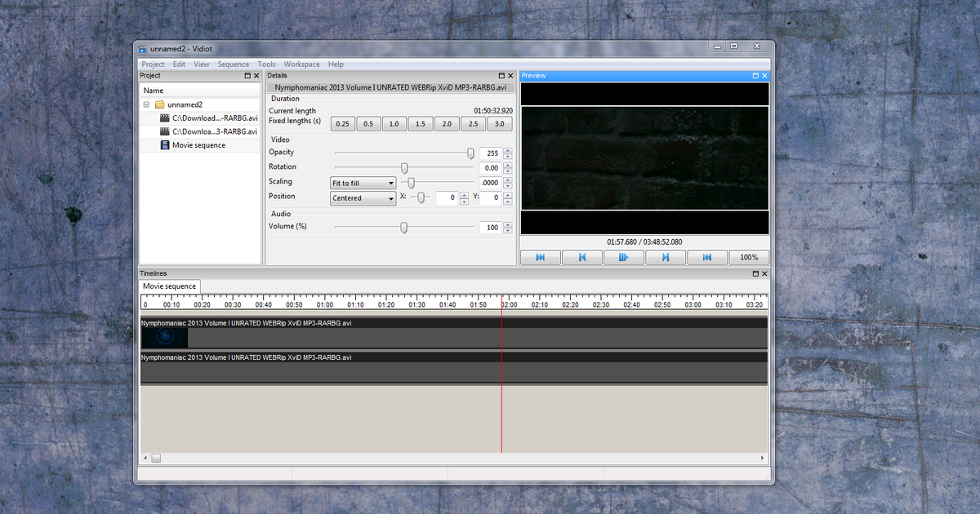Click the 100% preview zoom button
The width and height of the screenshot is (980, 514).
[x=749, y=257]
